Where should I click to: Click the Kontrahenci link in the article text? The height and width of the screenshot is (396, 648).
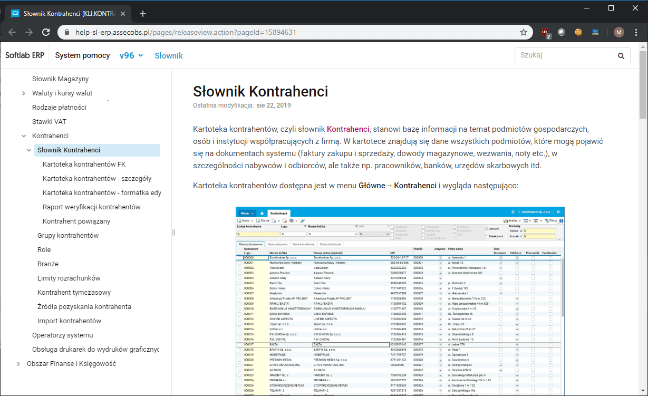point(348,129)
